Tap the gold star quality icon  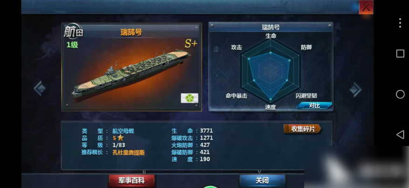120,138
